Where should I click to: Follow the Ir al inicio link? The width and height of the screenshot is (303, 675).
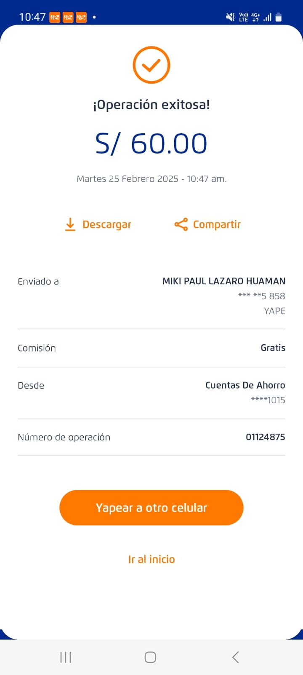pos(151,559)
